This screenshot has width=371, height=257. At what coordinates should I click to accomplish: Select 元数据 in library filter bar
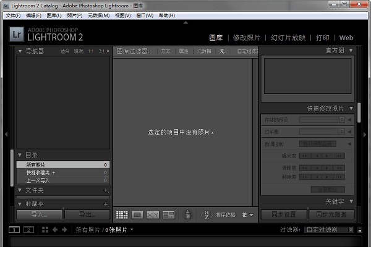coord(204,51)
